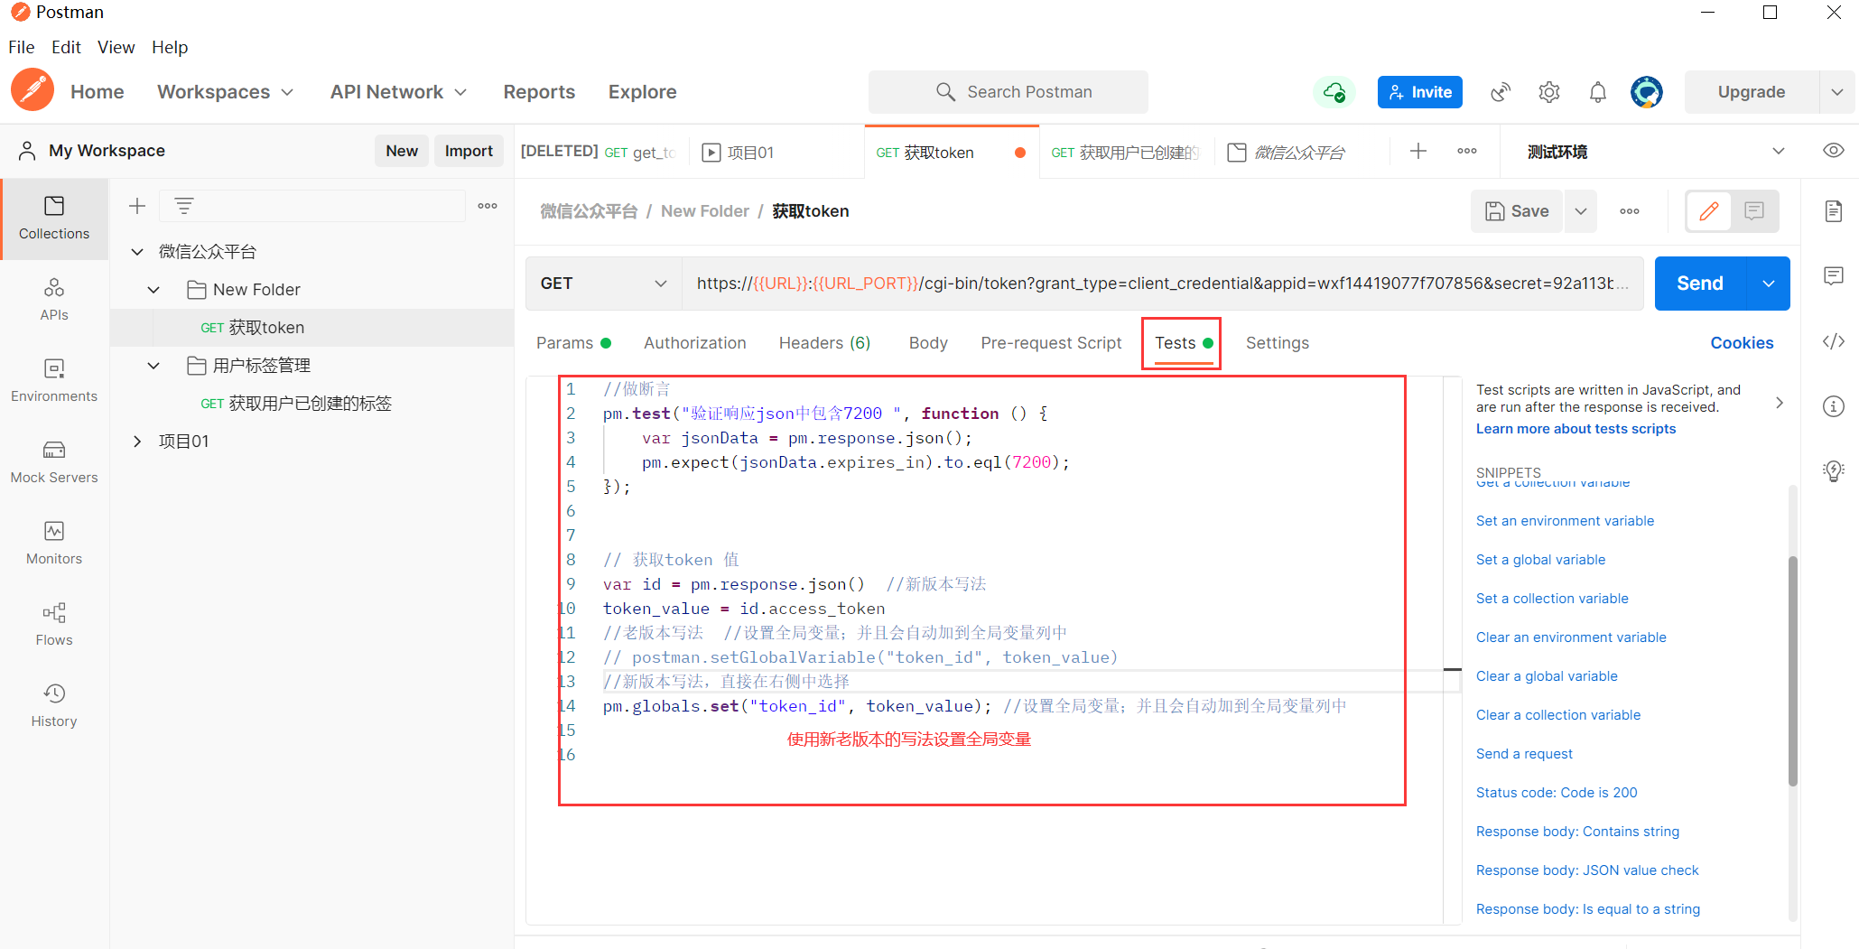The width and height of the screenshot is (1859, 949).
Task: Switch to the Headers tab
Action: coord(825,343)
